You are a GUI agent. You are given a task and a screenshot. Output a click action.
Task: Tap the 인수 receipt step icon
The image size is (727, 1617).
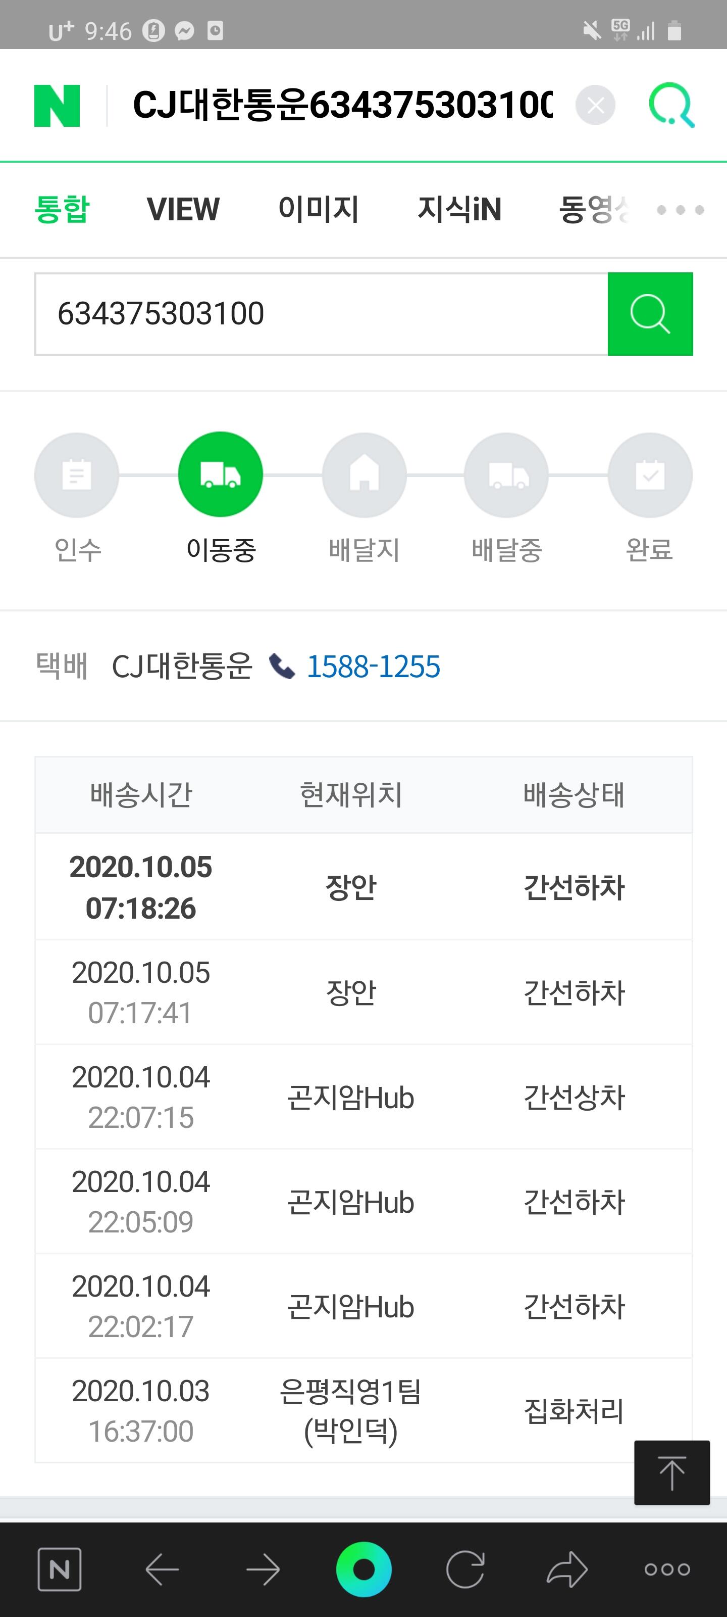pyautogui.click(x=77, y=474)
